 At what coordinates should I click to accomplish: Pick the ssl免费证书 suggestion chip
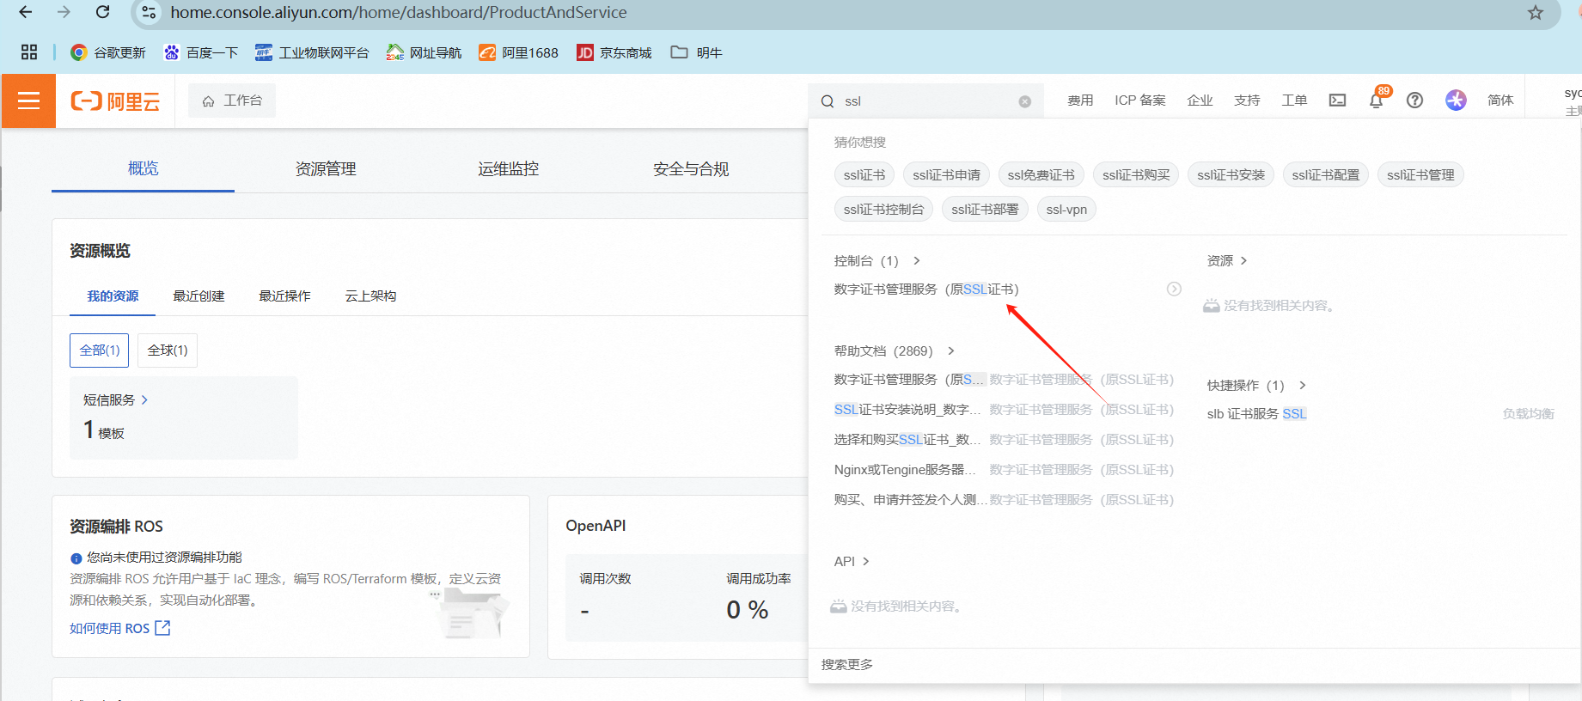1041,174
